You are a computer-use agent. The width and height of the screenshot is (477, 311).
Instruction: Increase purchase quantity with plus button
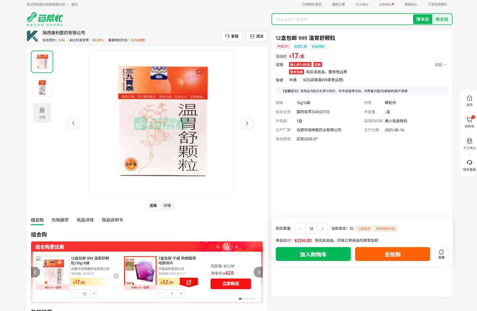322,228
